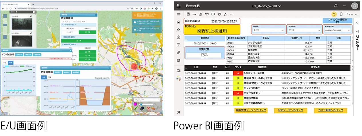Open the 観測所名 slicer dropdown
Screen dimensions: 362x136
click(x=304, y=30)
